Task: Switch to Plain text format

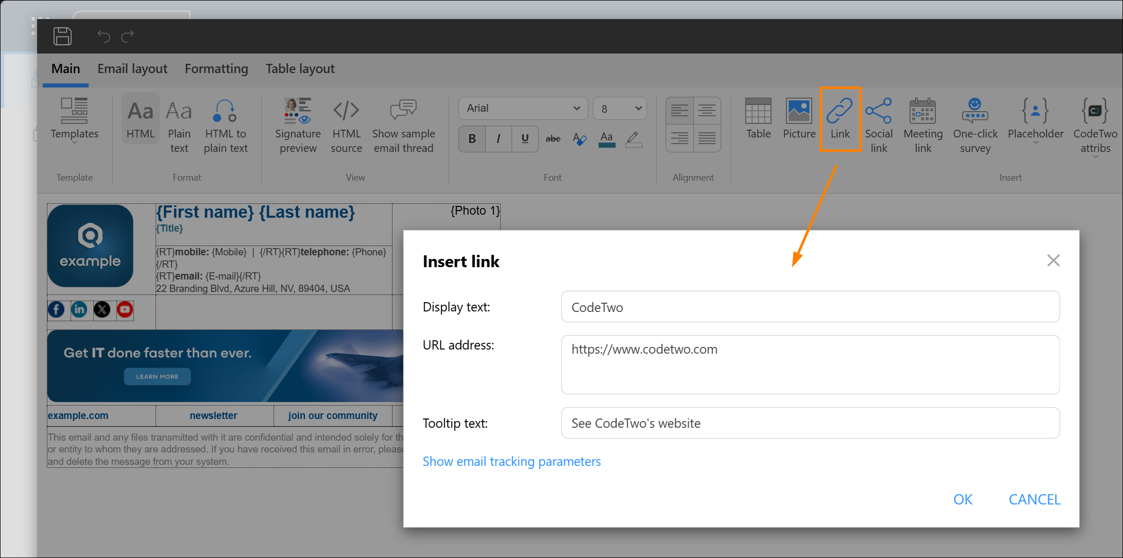Action: [179, 126]
